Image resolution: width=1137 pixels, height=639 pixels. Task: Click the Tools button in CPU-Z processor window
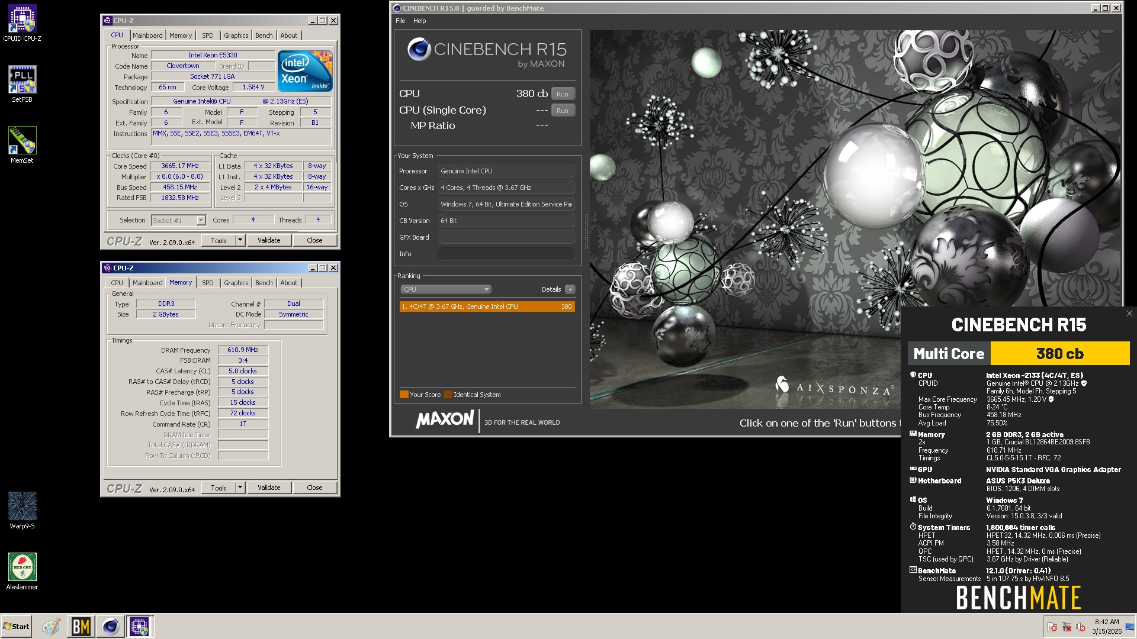(219, 240)
